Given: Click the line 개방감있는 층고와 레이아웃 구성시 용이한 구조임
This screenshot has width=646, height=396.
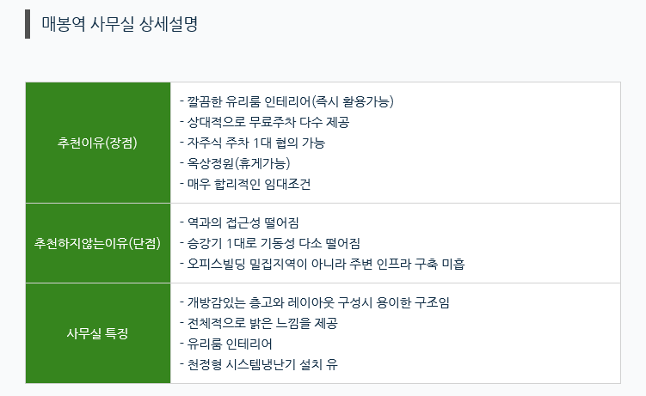Looking at the screenshot, I should click(314, 302).
